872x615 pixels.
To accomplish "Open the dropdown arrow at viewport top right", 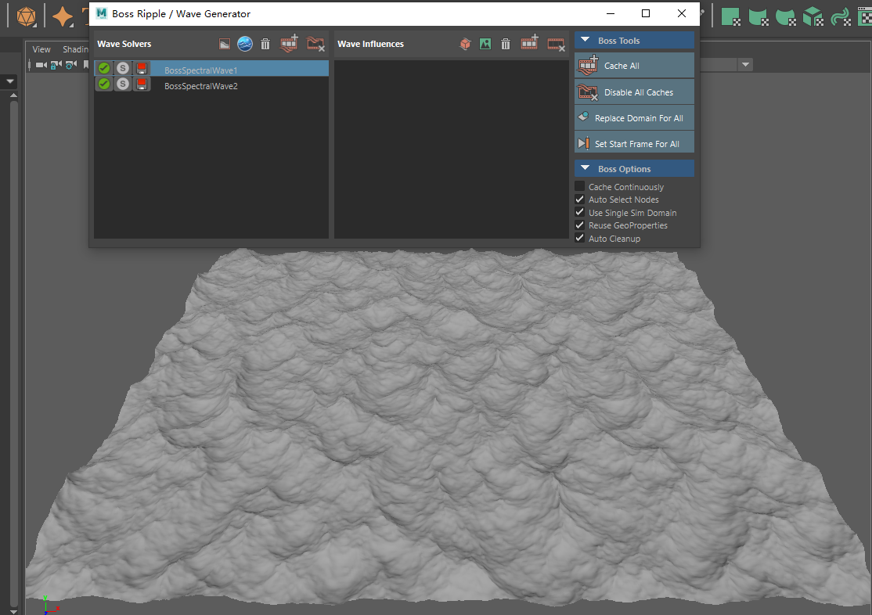I will point(745,65).
